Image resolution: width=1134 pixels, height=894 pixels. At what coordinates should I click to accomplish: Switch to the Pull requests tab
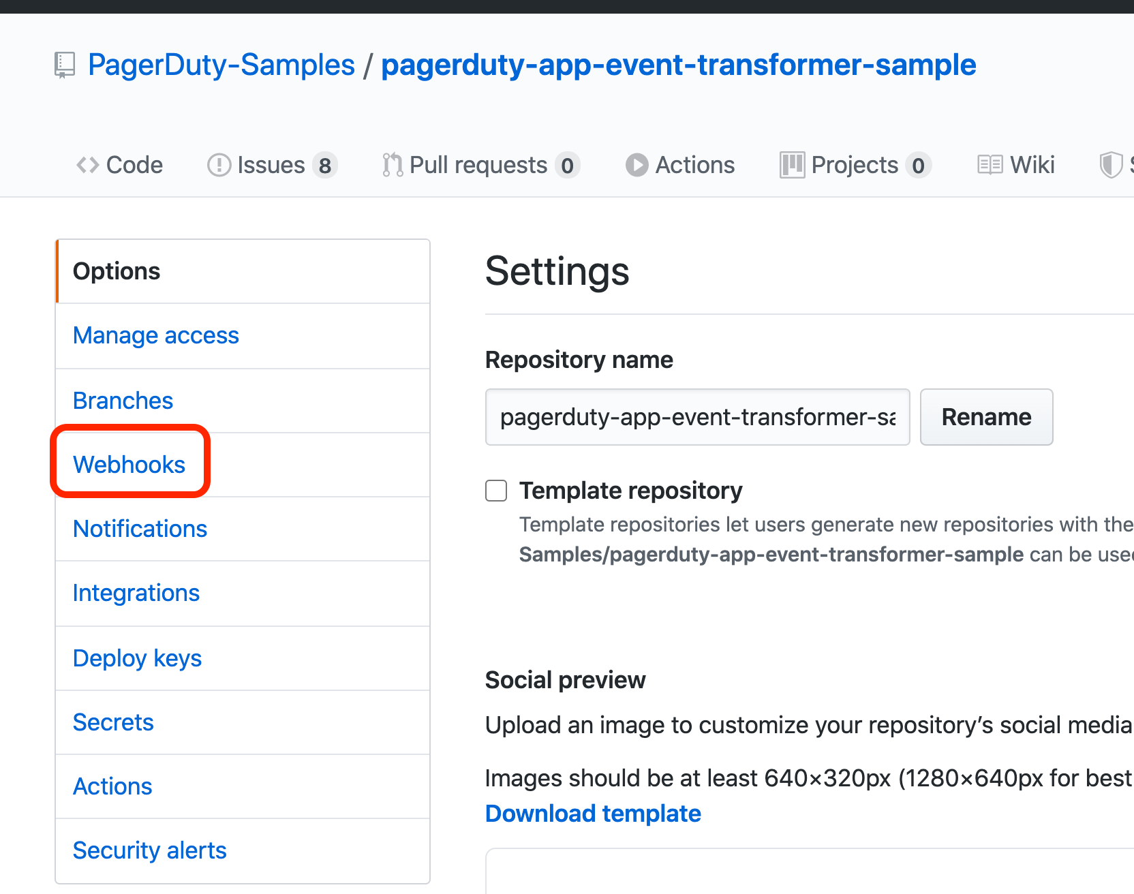481,165
